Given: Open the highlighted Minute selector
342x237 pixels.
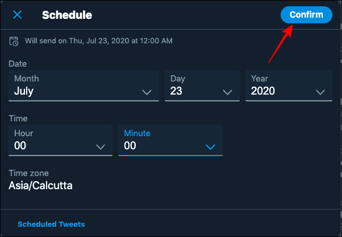Looking at the screenshot, I should pos(170,140).
